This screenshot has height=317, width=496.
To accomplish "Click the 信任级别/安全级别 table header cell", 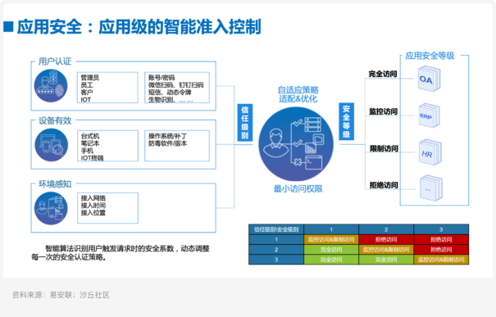I will click(x=276, y=229).
